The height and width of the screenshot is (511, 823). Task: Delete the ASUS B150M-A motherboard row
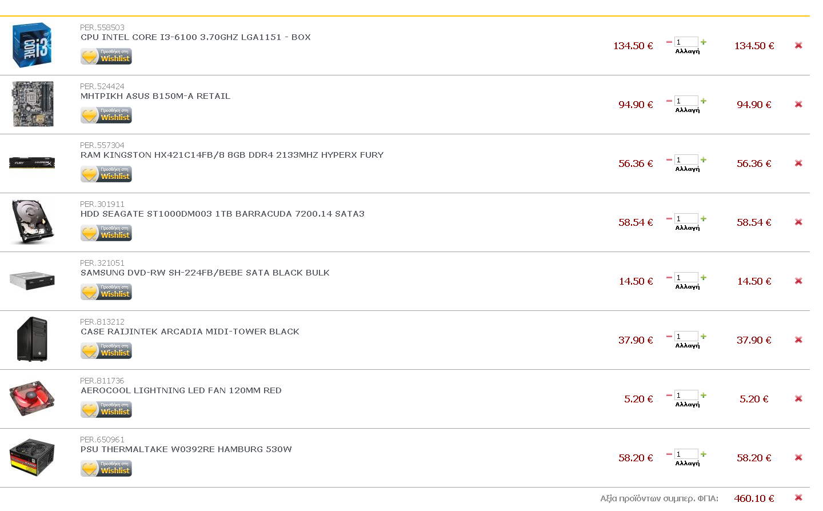tap(798, 104)
